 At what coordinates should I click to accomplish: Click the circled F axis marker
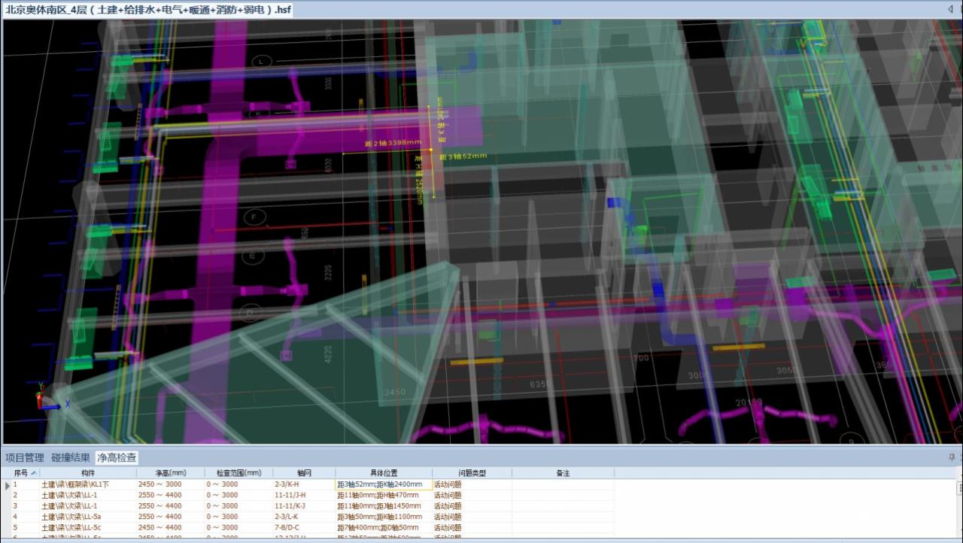click(x=255, y=217)
